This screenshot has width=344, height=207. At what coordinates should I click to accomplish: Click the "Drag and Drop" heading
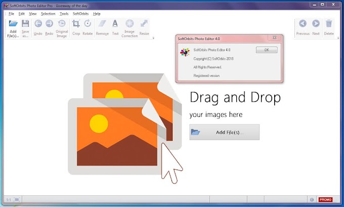click(x=235, y=98)
